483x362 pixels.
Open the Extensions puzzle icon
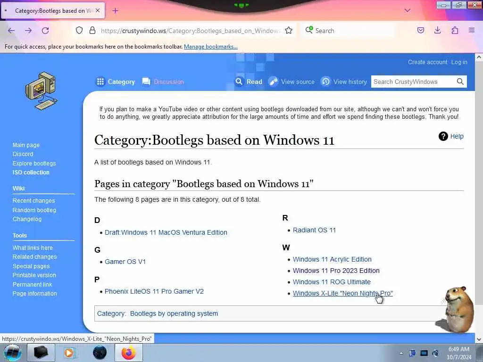coord(455,30)
